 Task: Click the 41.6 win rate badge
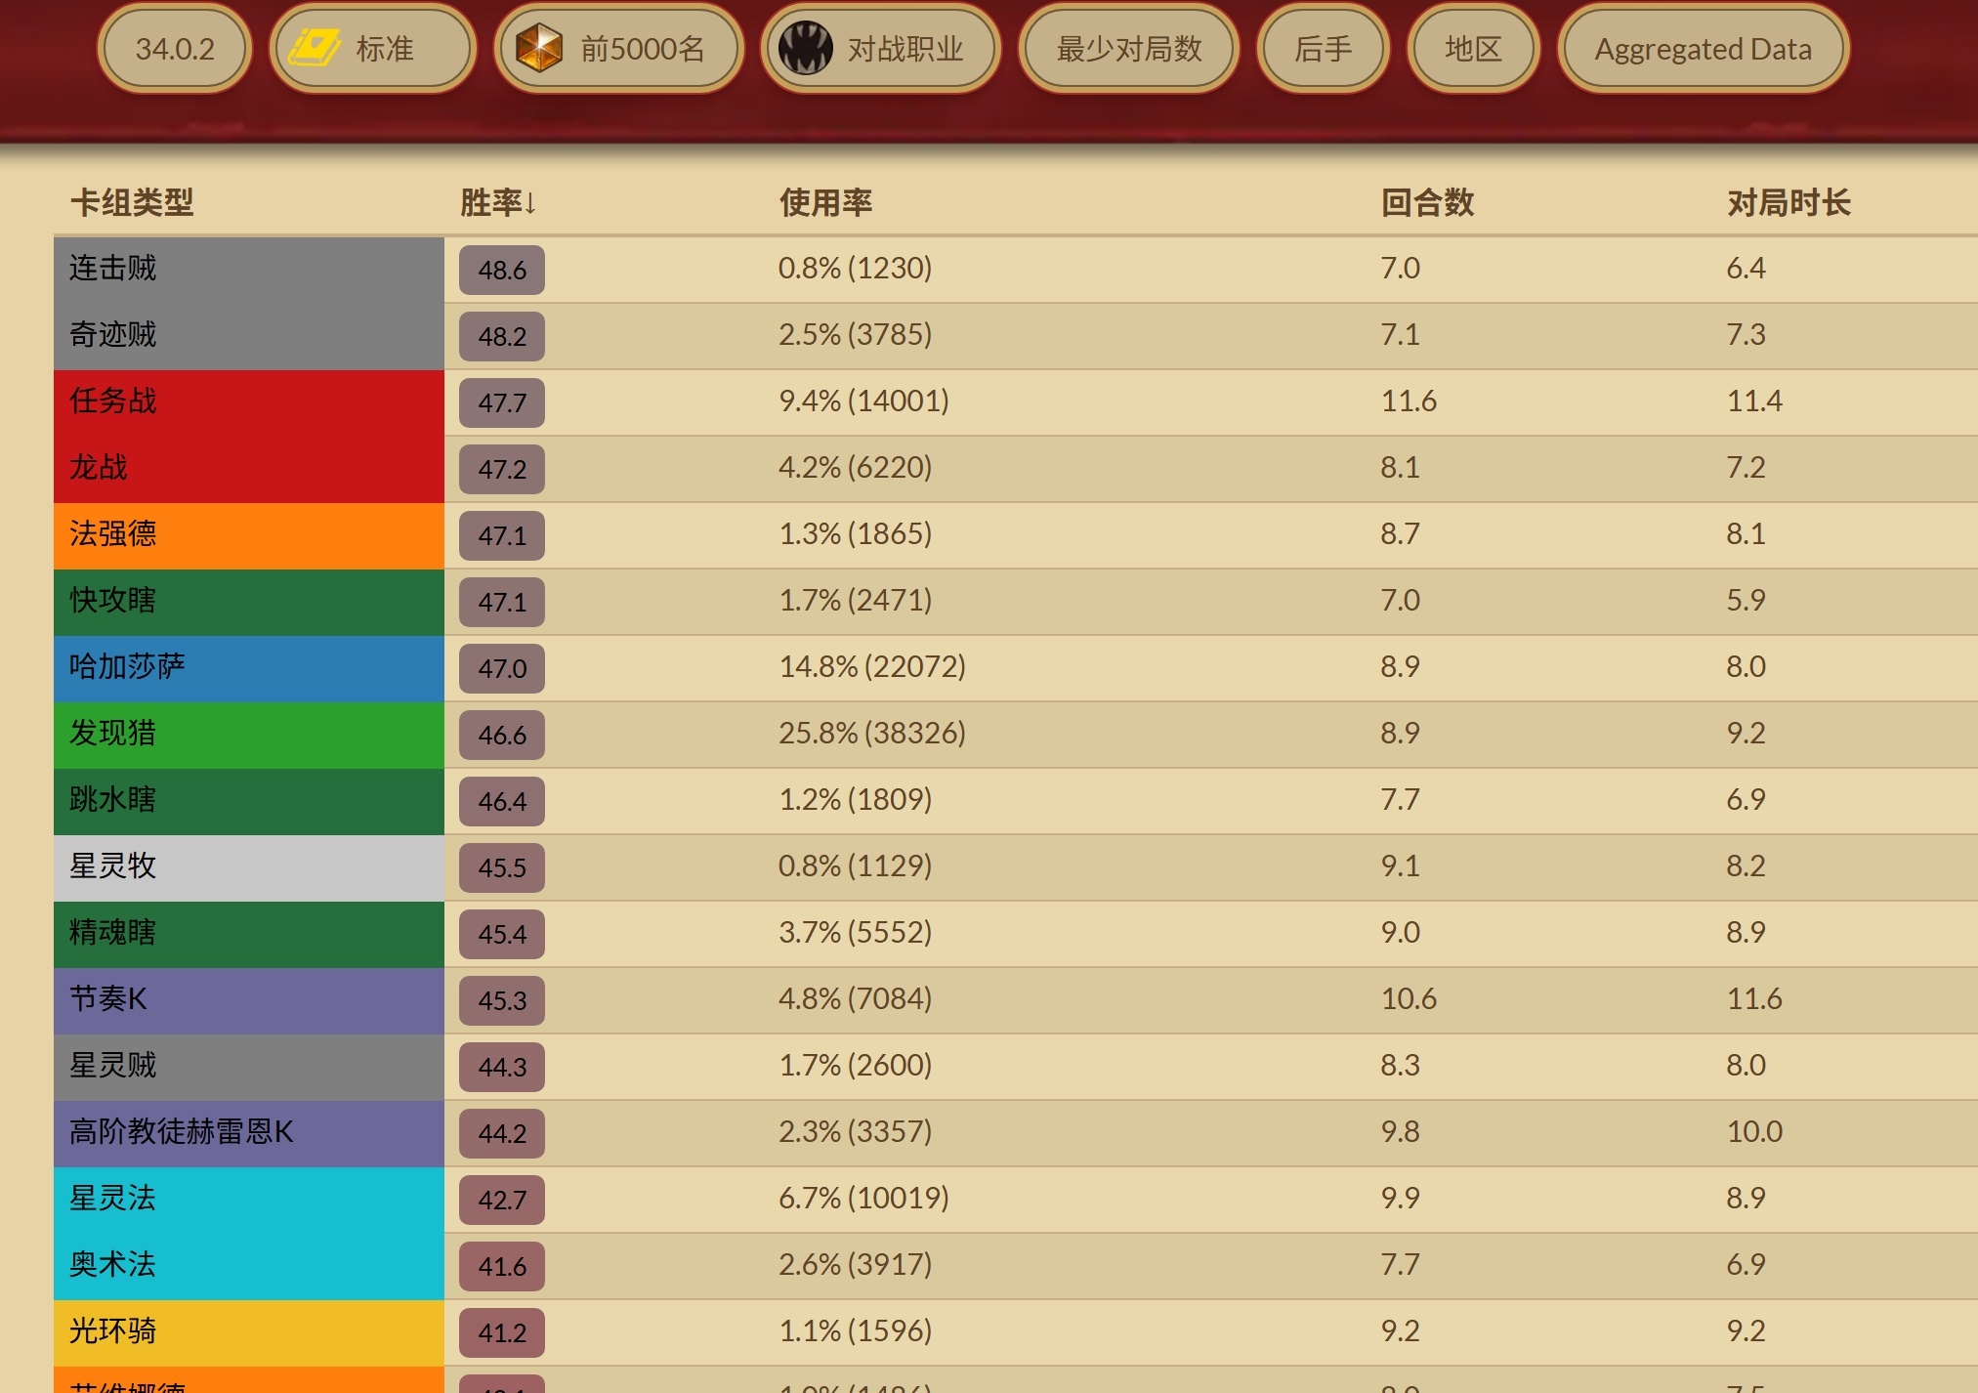[502, 1266]
